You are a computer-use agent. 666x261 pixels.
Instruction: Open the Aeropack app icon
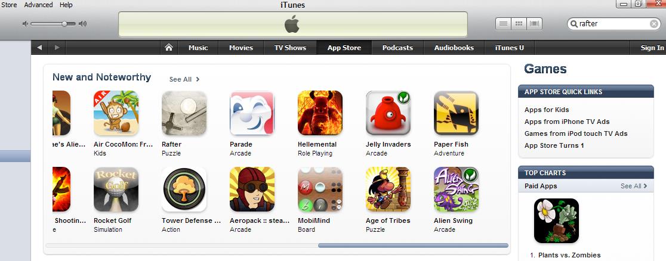(252, 189)
